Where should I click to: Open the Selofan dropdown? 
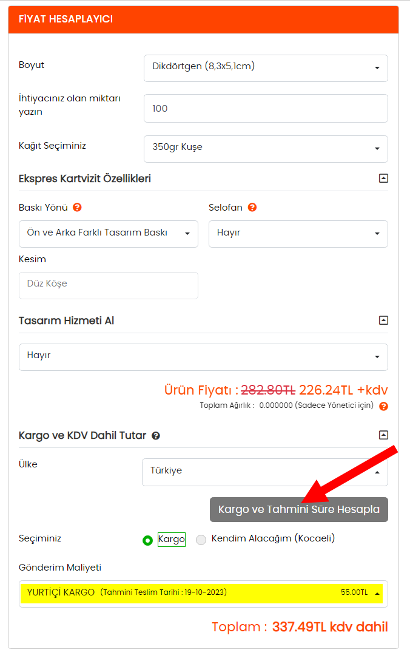click(x=298, y=234)
